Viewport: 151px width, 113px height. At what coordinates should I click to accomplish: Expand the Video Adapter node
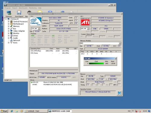tap(9, 31)
